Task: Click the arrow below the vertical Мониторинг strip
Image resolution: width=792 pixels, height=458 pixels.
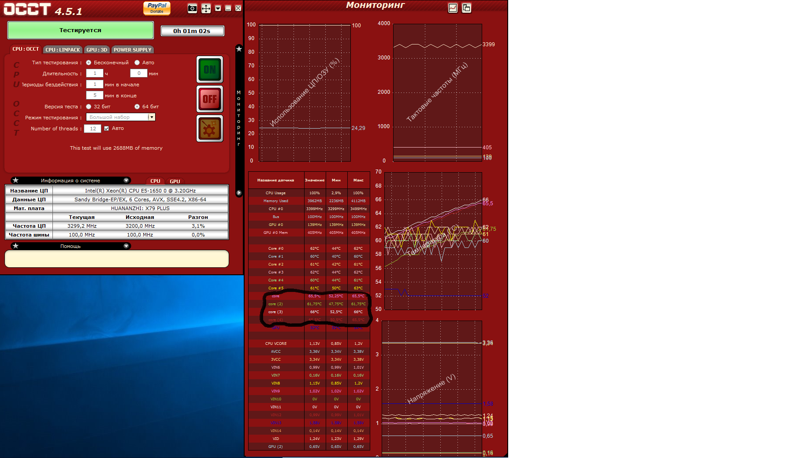Action: click(239, 193)
